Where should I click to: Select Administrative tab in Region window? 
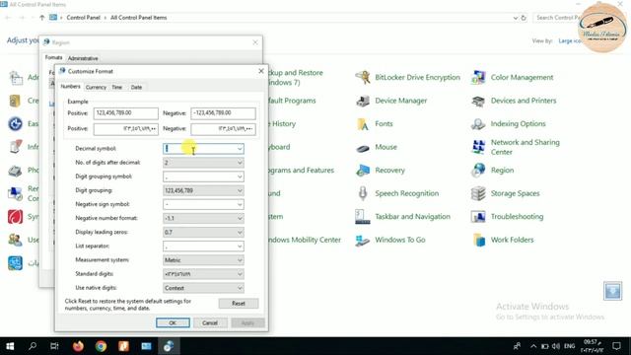coord(83,58)
